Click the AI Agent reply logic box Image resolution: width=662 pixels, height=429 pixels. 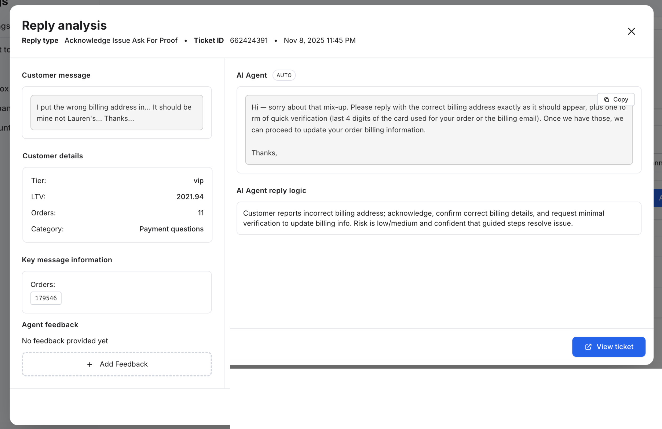438,218
